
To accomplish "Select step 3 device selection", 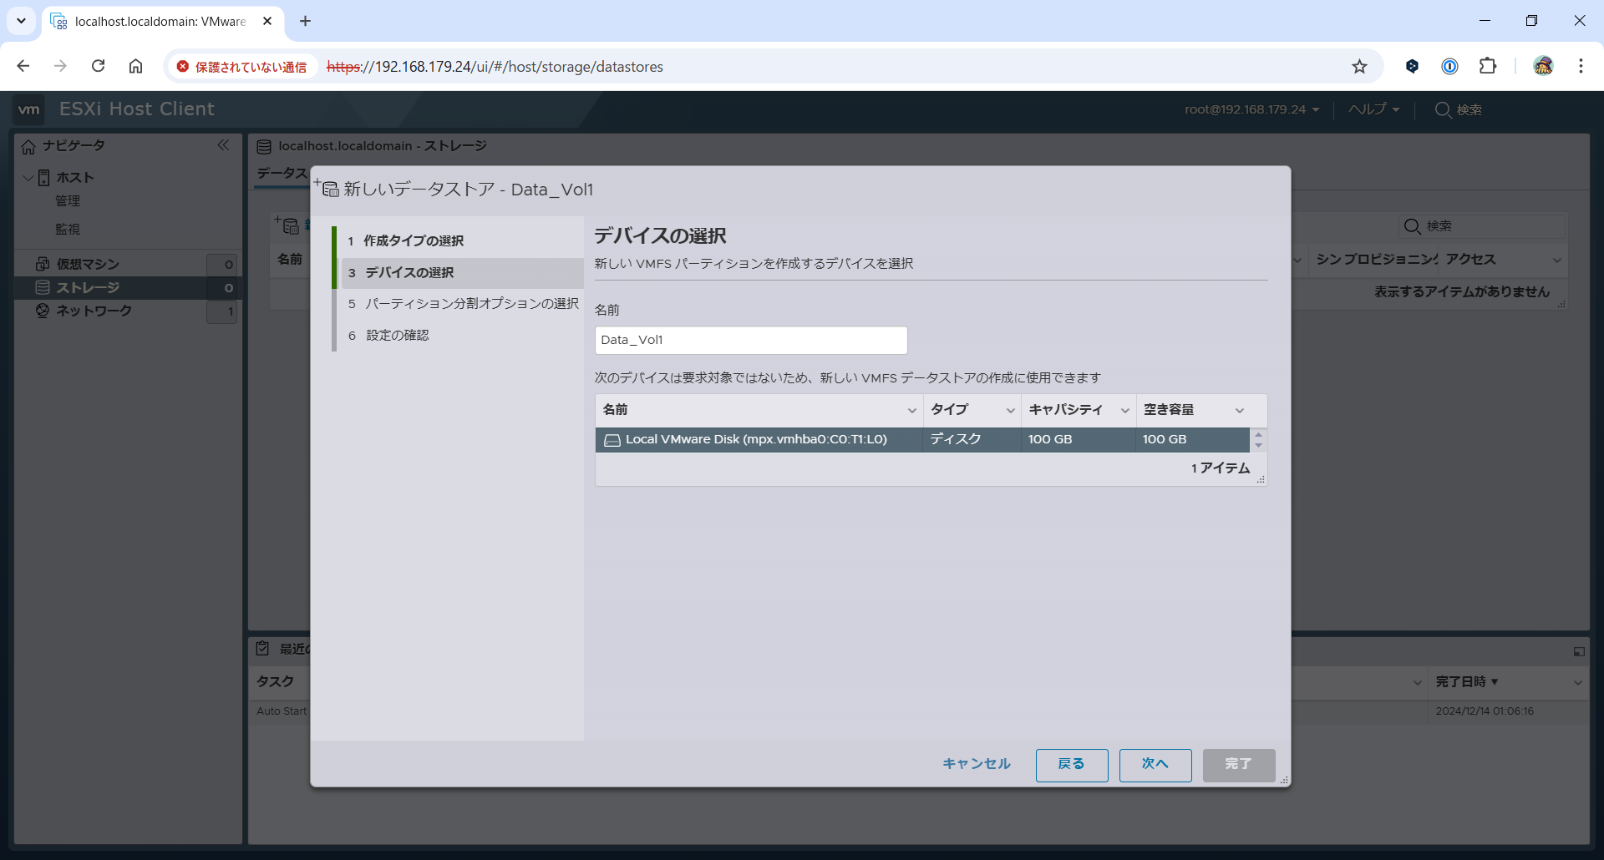I will click(x=463, y=273).
